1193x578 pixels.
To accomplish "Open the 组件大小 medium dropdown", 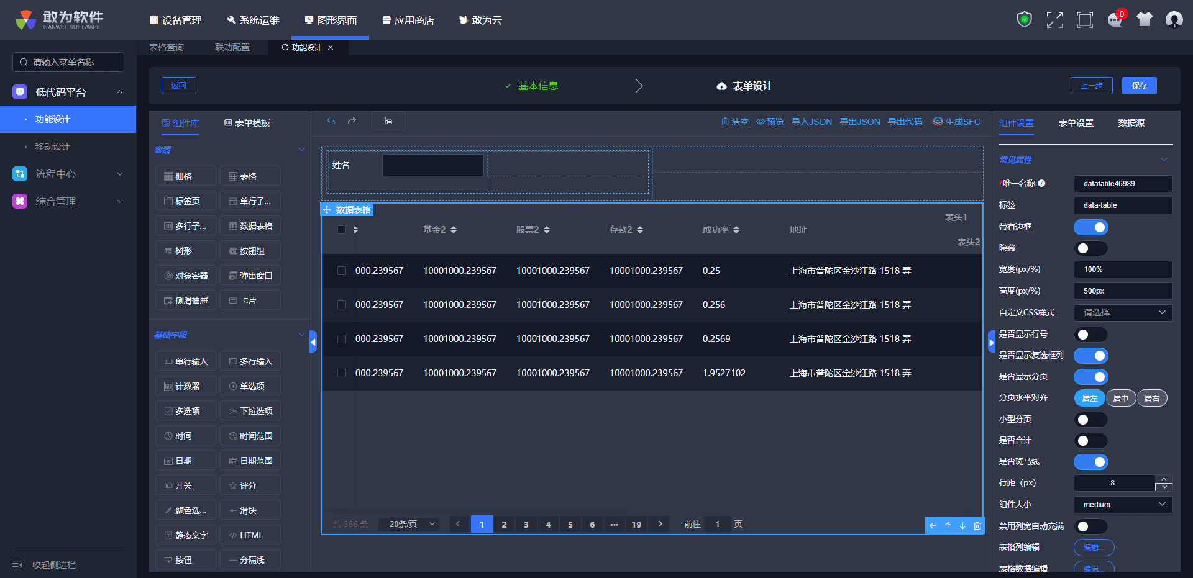I will coord(1123,505).
